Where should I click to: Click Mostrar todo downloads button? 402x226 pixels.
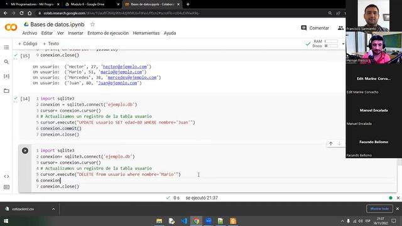pyautogui.click(x=379, y=208)
